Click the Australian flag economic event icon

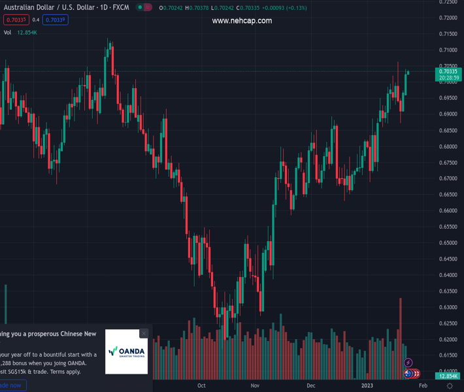(408, 374)
